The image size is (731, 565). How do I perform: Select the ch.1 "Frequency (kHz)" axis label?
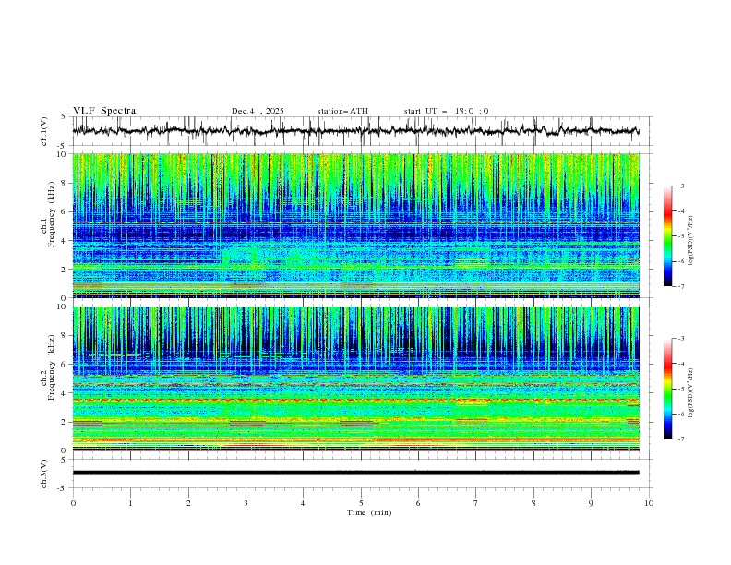click(51, 212)
